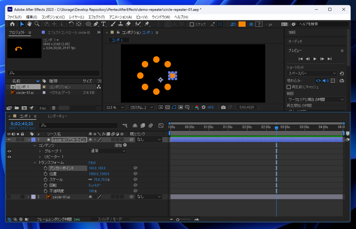Check the 再生前にキャッシュ checkbox
Viewport: 356px width, 229px height.
pos(289,87)
